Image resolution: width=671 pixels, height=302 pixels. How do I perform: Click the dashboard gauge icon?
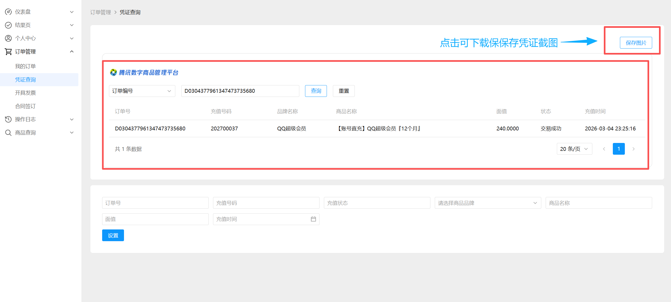click(8, 12)
